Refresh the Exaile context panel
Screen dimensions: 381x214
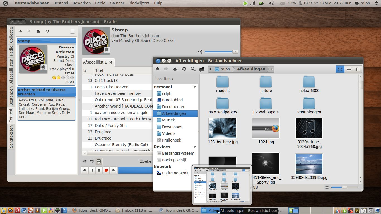coord(47,31)
